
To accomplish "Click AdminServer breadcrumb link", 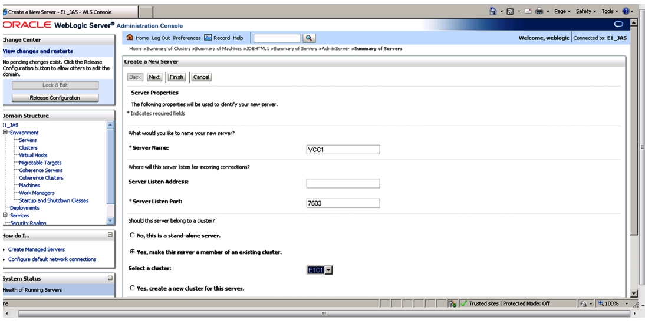I will [335, 48].
